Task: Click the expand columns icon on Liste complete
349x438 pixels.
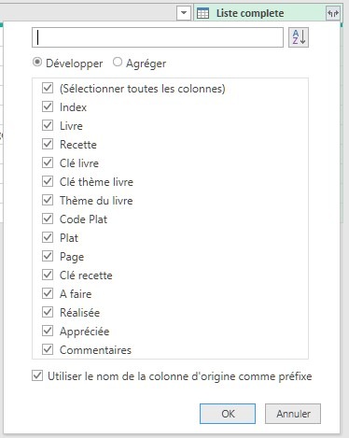Action: (x=332, y=13)
